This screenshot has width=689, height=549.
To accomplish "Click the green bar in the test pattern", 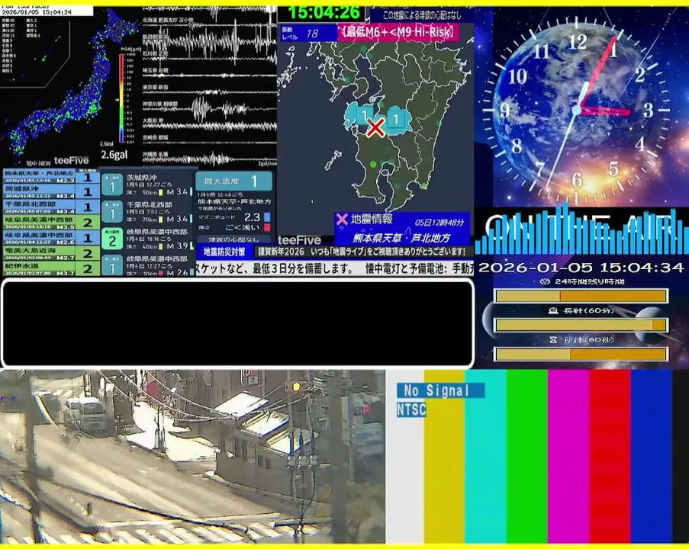I will click(527, 457).
